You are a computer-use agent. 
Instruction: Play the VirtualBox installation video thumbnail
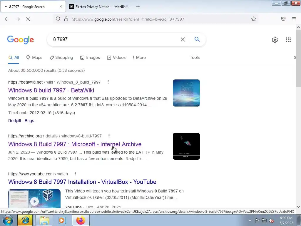coord(34,199)
